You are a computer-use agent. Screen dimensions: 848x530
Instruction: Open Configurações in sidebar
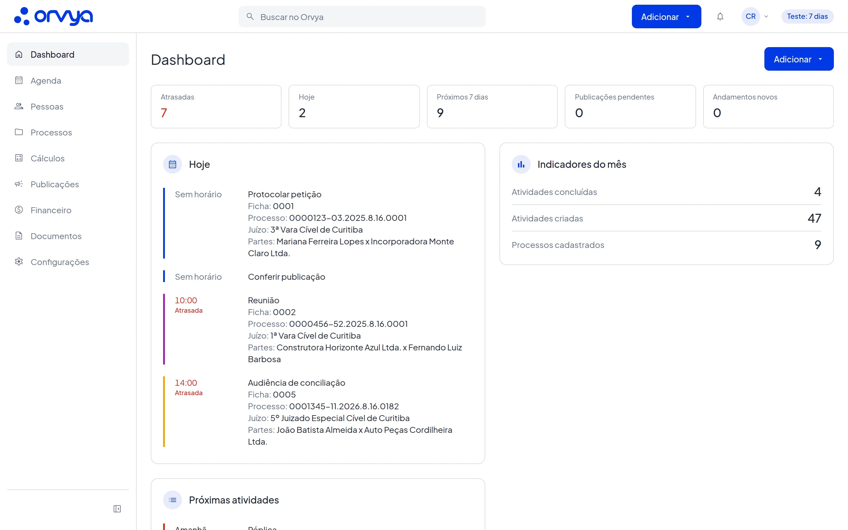point(68,262)
